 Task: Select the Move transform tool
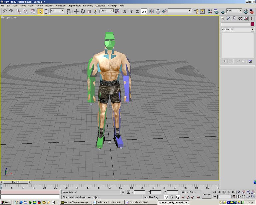[76, 11]
